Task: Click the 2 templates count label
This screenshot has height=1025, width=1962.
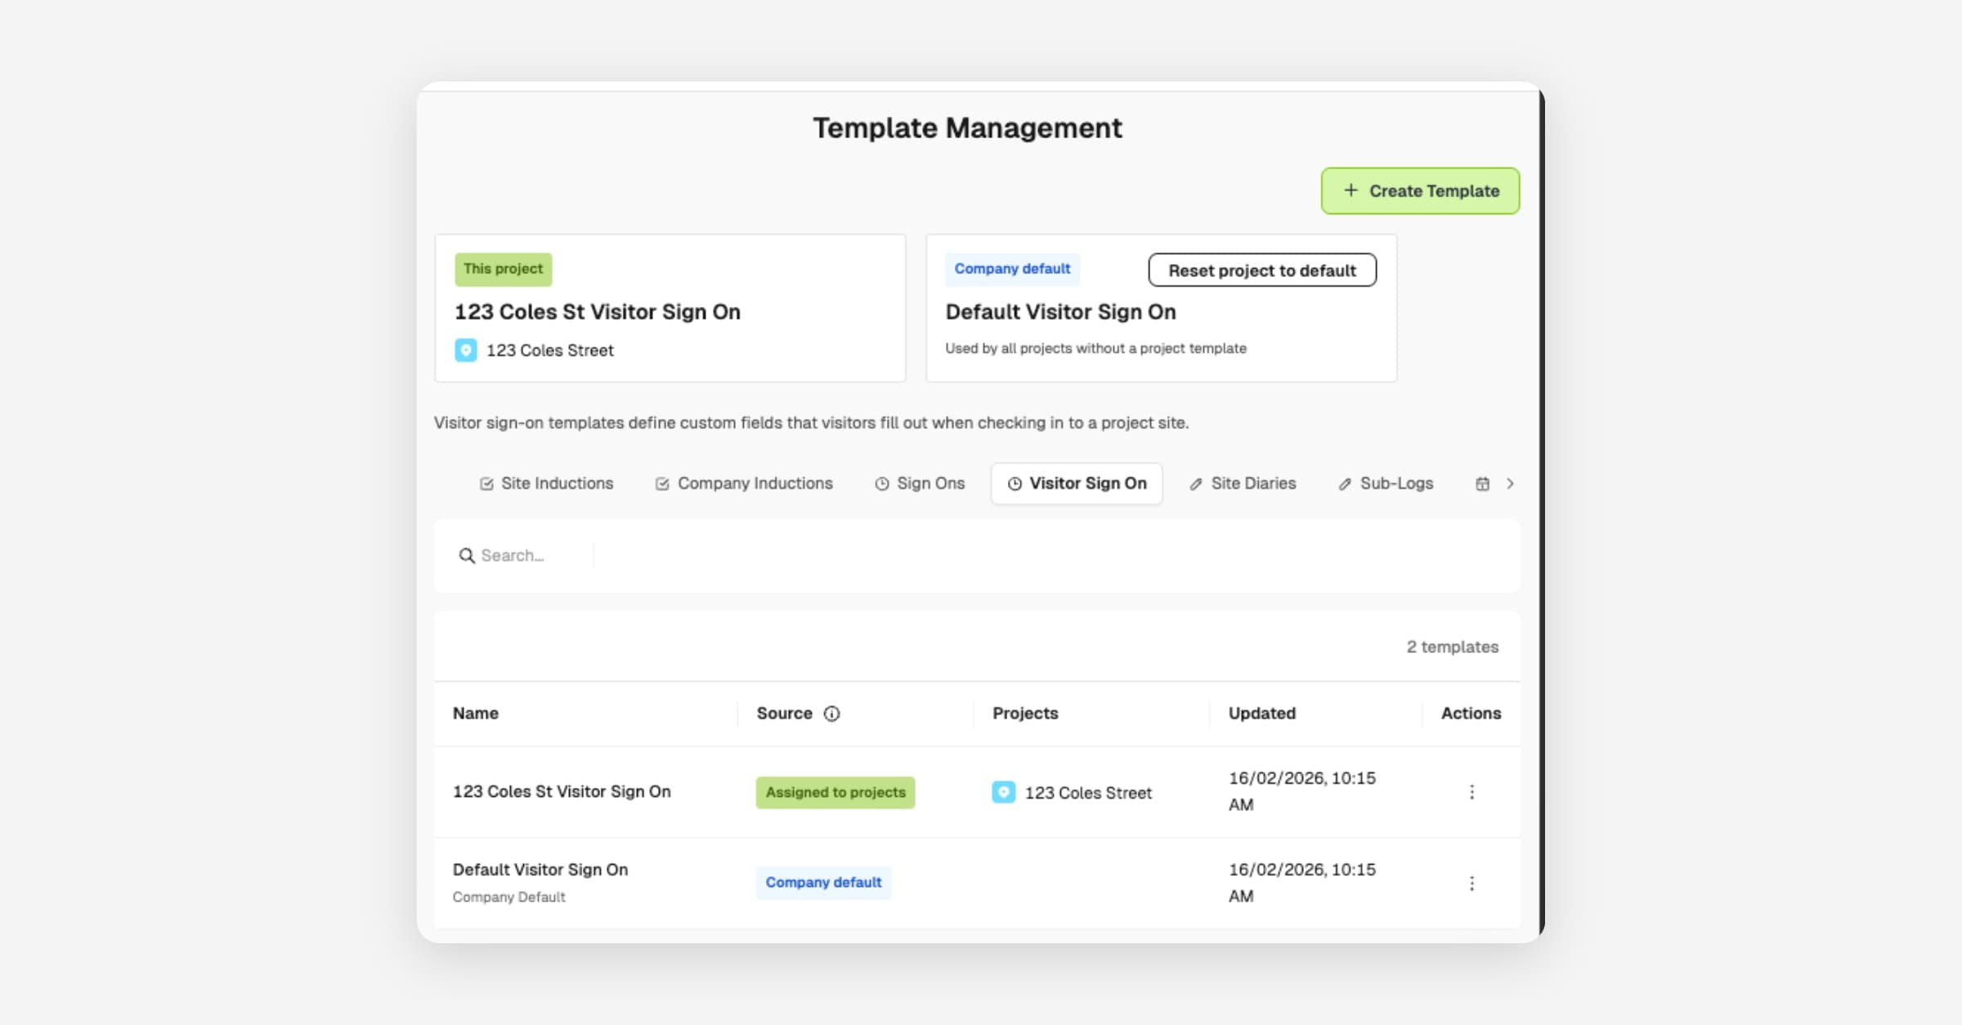Action: (x=1452, y=647)
